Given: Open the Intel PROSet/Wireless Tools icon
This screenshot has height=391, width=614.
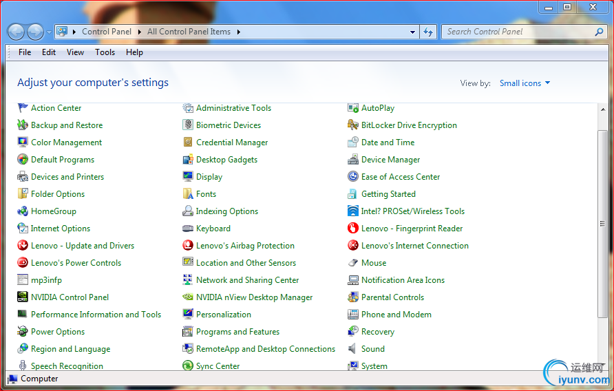Looking at the screenshot, I should 353,211.
